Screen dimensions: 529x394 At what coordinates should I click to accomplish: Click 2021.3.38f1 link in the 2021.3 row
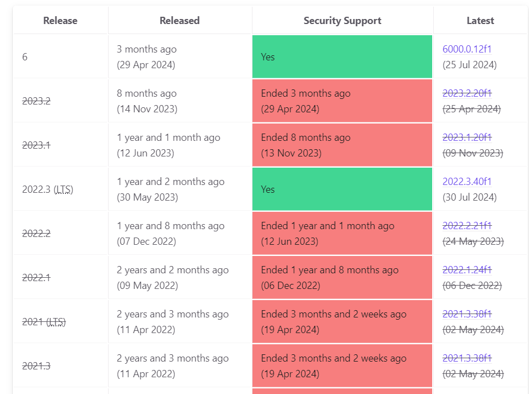pos(467,358)
